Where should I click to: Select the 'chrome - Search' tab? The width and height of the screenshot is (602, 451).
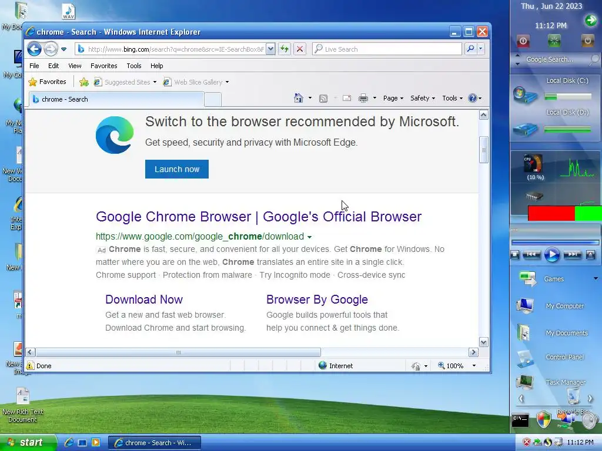(116, 99)
